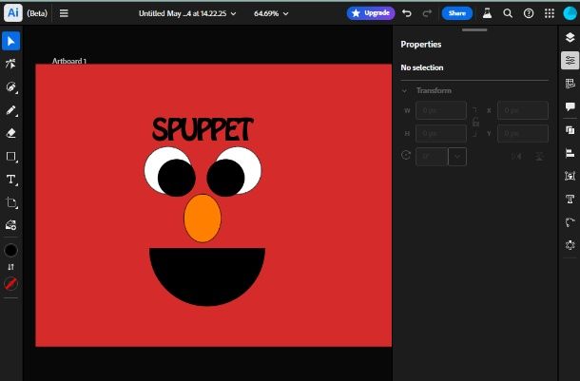Open the Layers panel

[570, 37]
